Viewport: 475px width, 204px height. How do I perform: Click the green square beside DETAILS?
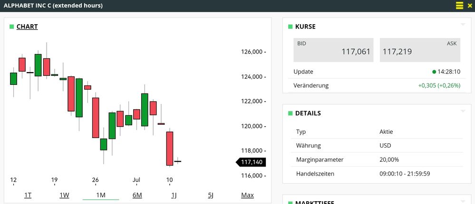(x=291, y=113)
